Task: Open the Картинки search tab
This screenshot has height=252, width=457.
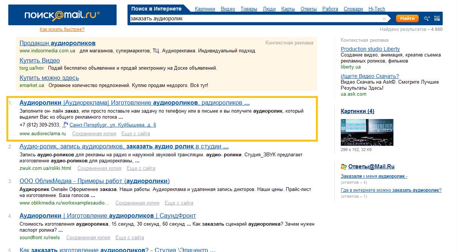Action: click(205, 9)
